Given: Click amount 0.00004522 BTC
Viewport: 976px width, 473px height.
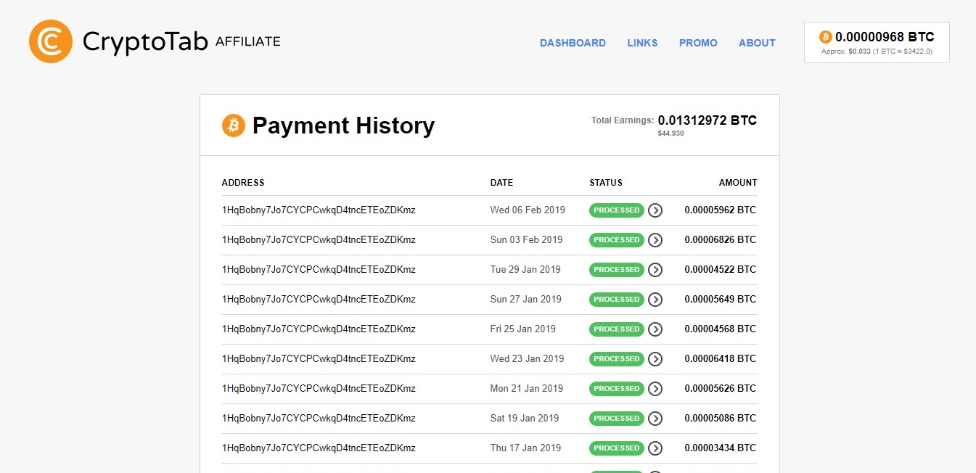Looking at the screenshot, I should point(720,270).
